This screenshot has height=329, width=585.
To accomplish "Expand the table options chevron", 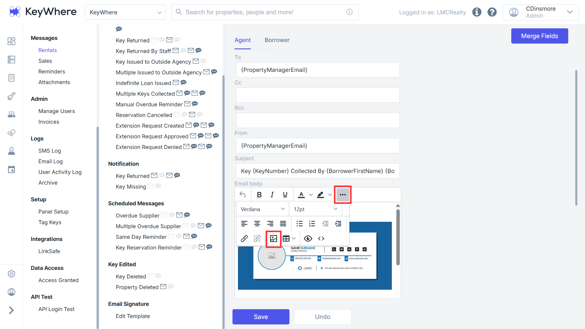I will pyautogui.click(x=294, y=239).
